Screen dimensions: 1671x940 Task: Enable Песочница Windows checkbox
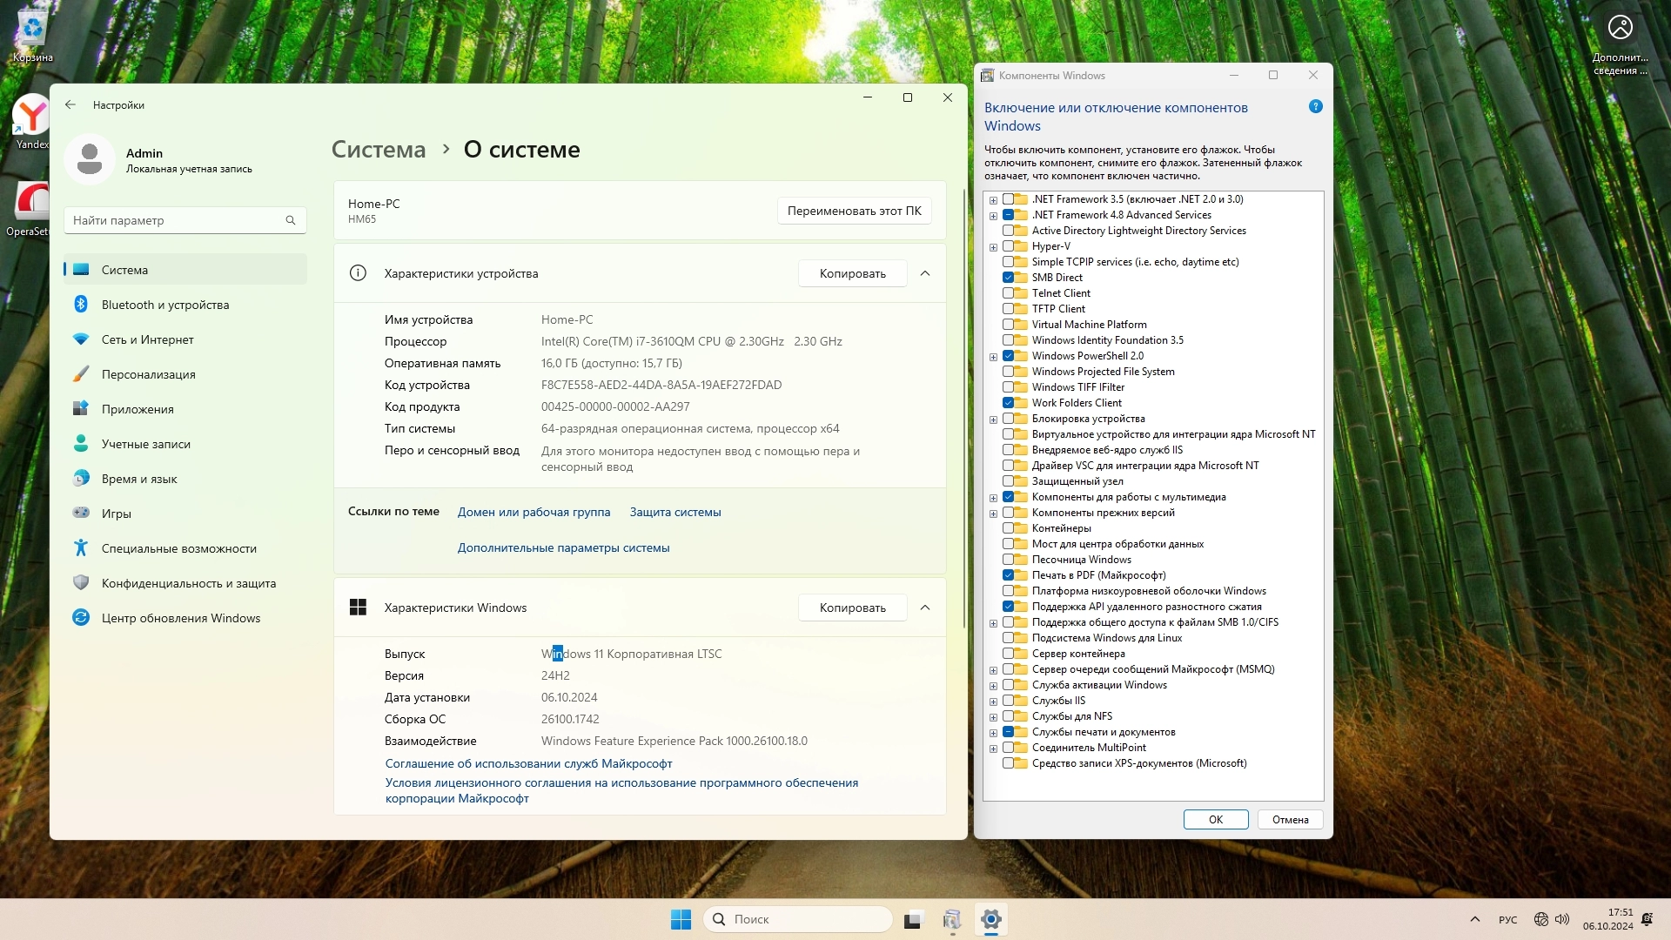[x=1008, y=560]
